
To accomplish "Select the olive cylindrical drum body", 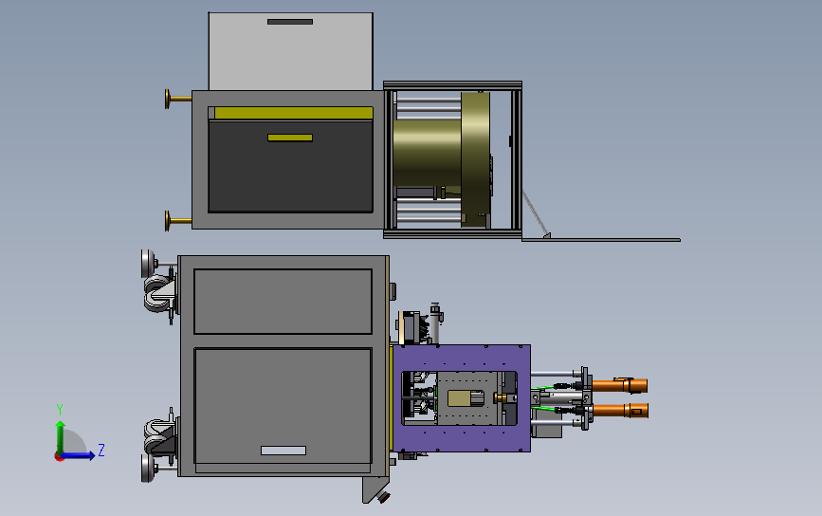I will tap(427, 153).
